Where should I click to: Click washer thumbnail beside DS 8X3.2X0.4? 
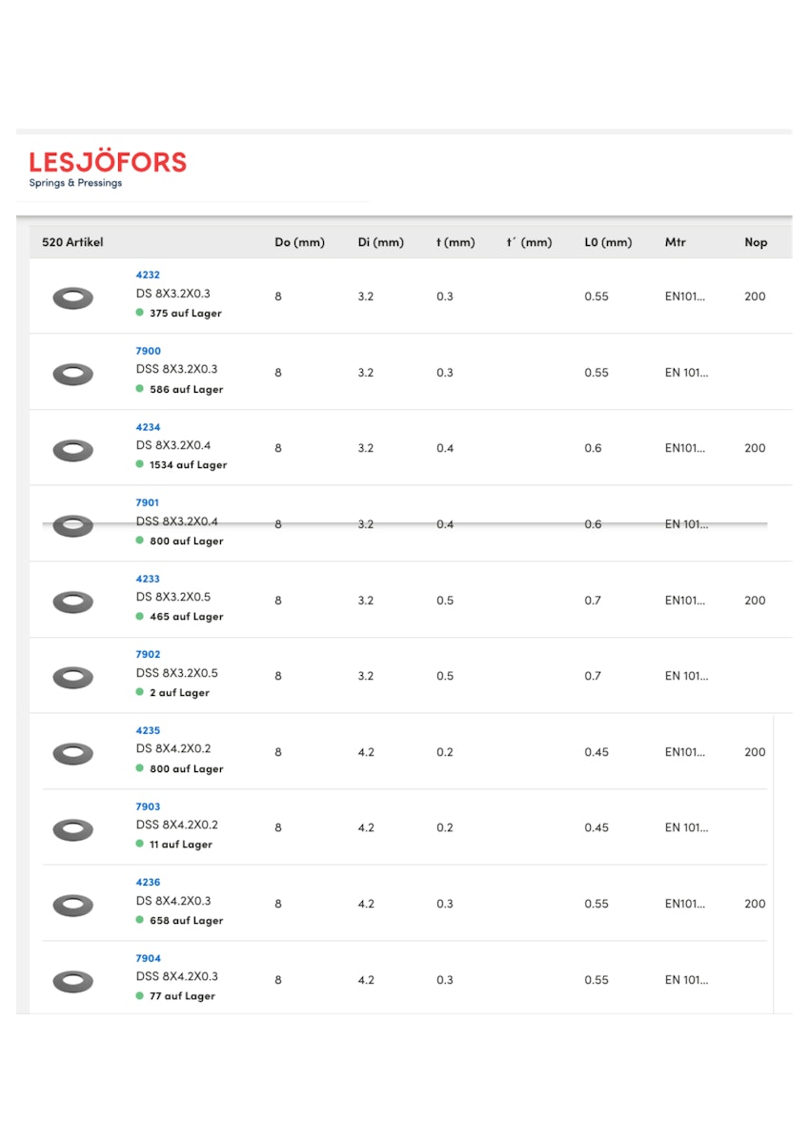click(x=72, y=449)
